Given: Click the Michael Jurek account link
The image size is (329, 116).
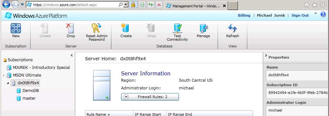Looking at the screenshot, I should pos(271,15).
